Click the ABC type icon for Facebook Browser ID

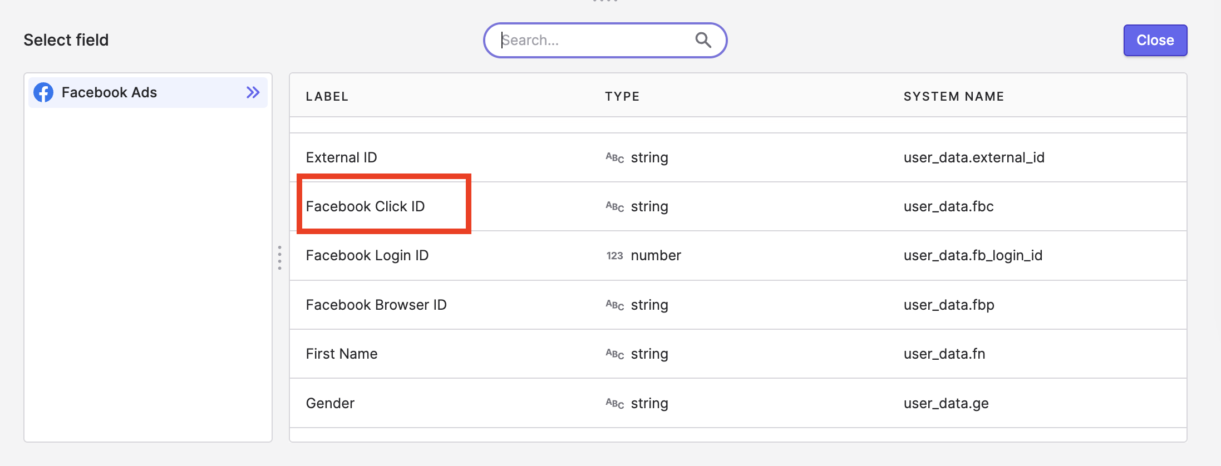614,305
